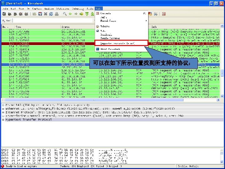
Task: Sort packets by the Time column header
Action: point(37,27)
